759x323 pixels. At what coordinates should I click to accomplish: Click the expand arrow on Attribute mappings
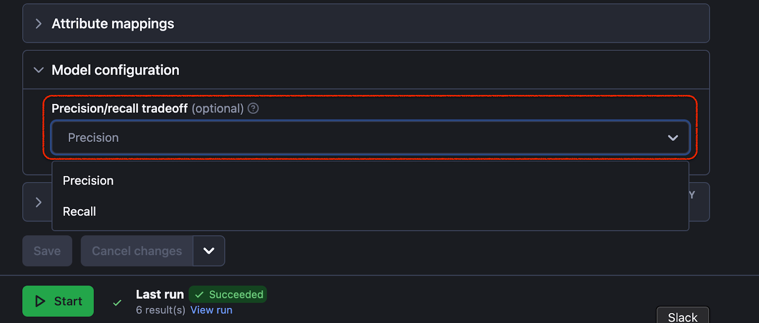pyautogui.click(x=38, y=23)
